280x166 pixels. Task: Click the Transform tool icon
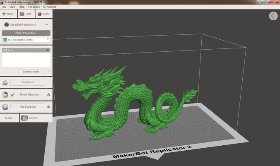click(5, 82)
